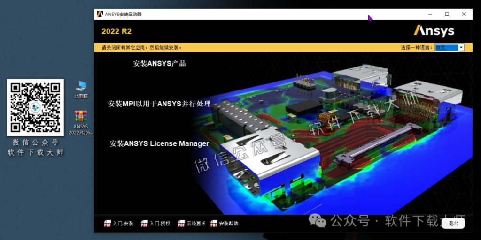The height and width of the screenshot is (240, 481).
Task: Open the 入门-安装 document link
Action: [x=123, y=224]
